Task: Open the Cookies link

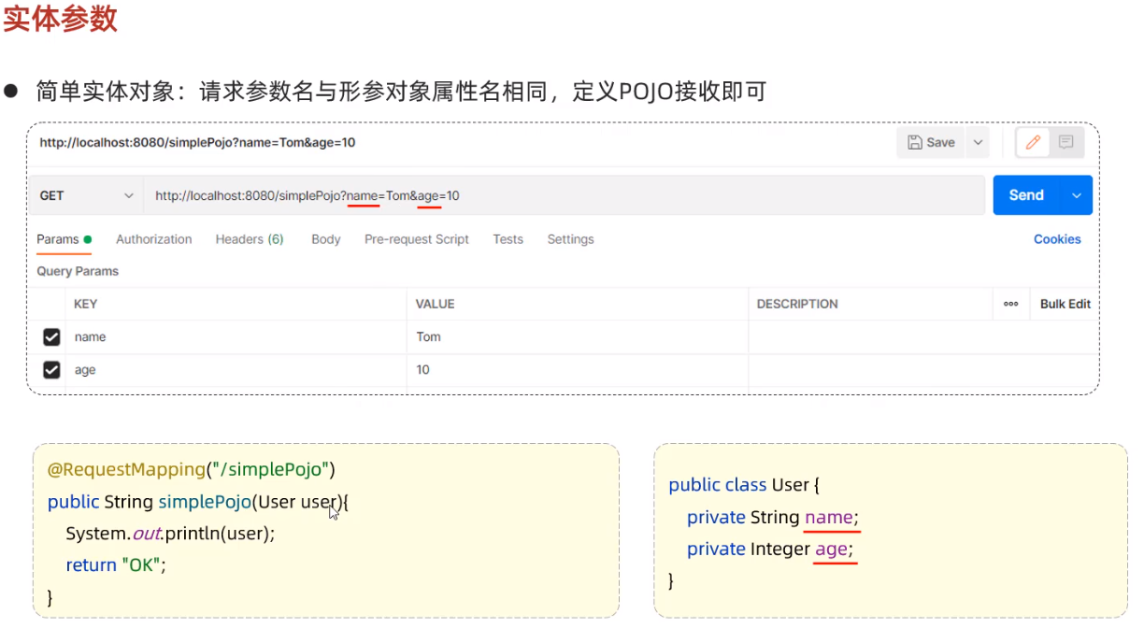Action: click(1057, 239)
